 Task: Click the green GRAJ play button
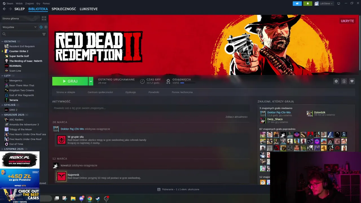[70, 81]
